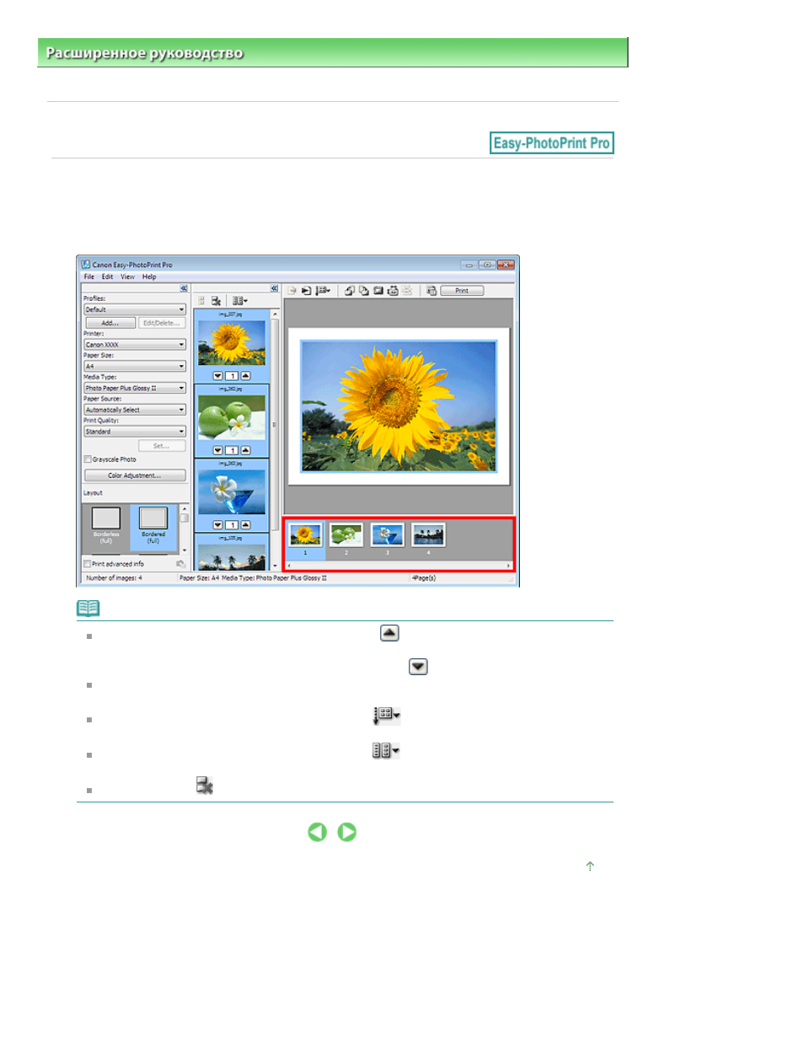This screenshot has width=804, height=1041.
Task: Select the Borderless (full) layout
Action: [x=106, y=526]
